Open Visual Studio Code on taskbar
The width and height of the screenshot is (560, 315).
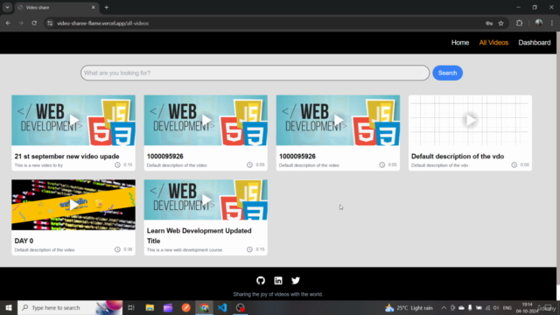coord(222,307)
